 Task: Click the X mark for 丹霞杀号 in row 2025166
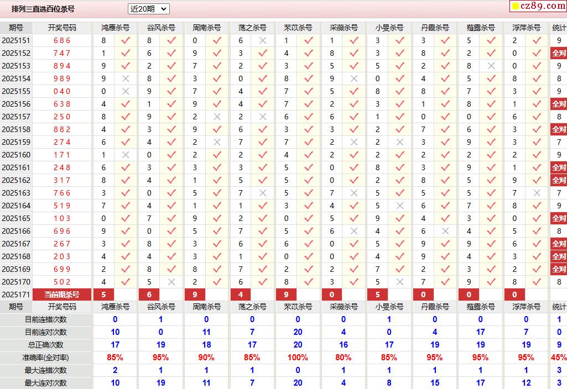445,231
